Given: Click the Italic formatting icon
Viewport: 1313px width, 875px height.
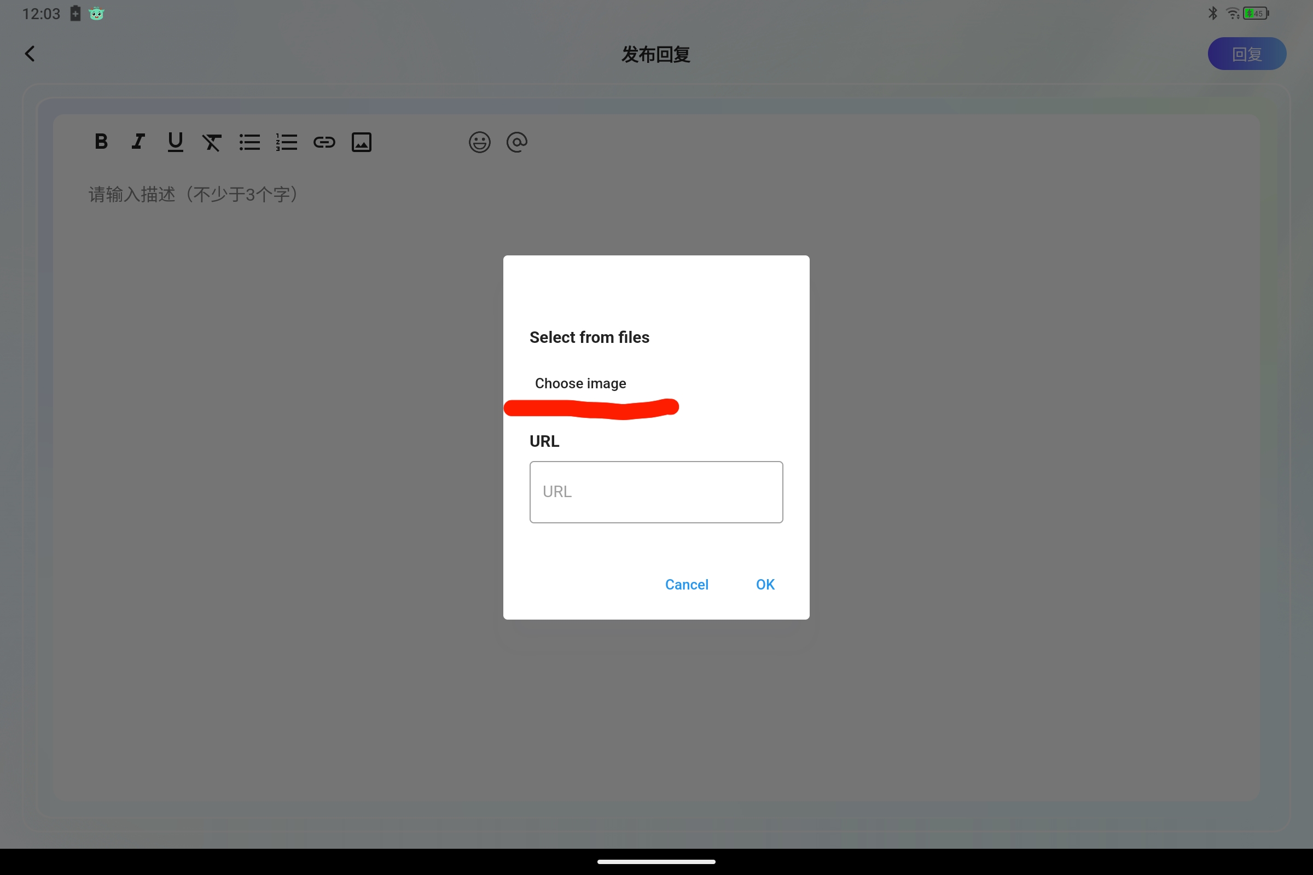Looking at the screenshot, I should (x=138, y=142).
